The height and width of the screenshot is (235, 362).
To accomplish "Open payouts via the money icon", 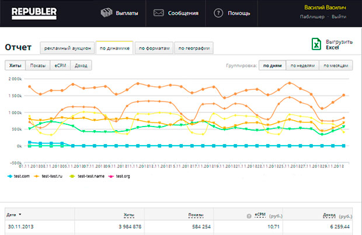I will click(x=106, y=13).
